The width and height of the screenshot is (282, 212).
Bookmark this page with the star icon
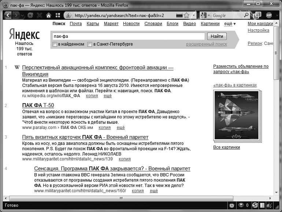click(186, 15)
